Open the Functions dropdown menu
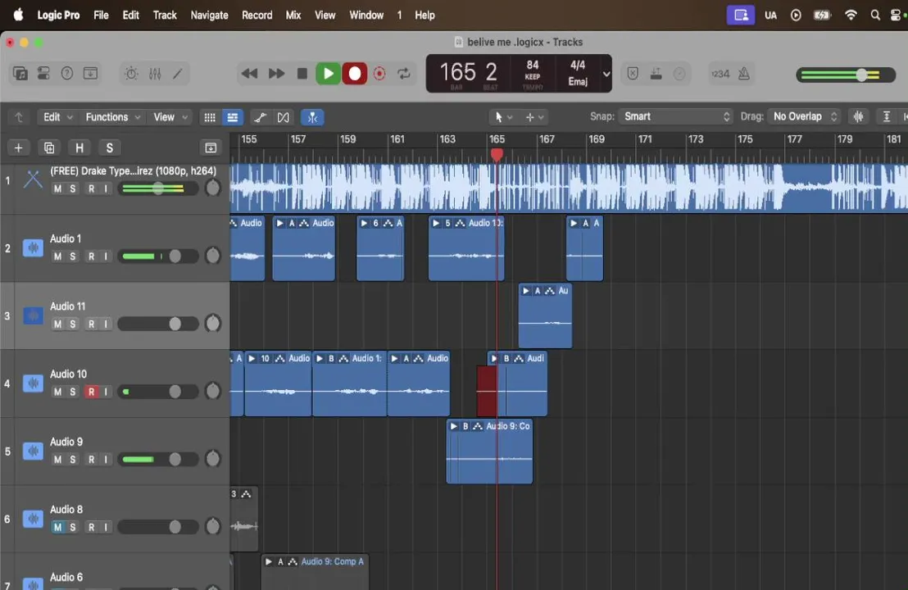 (112, 117)
